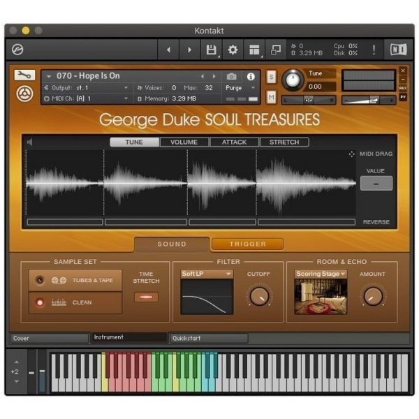Viewport: 419px width, 419px height.
Task: Select previous instrument arrow in the instrument header
Action: point(203,76)
